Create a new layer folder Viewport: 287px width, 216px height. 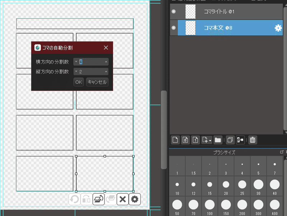point(218,140)
